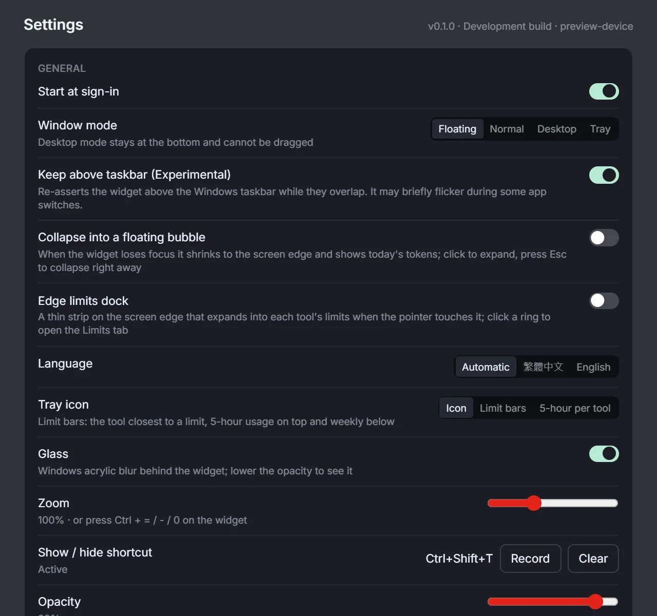The height and width of the screenshot is (616, 657).
Task: Click the Record shortcut button
Action: click(530, 559)
